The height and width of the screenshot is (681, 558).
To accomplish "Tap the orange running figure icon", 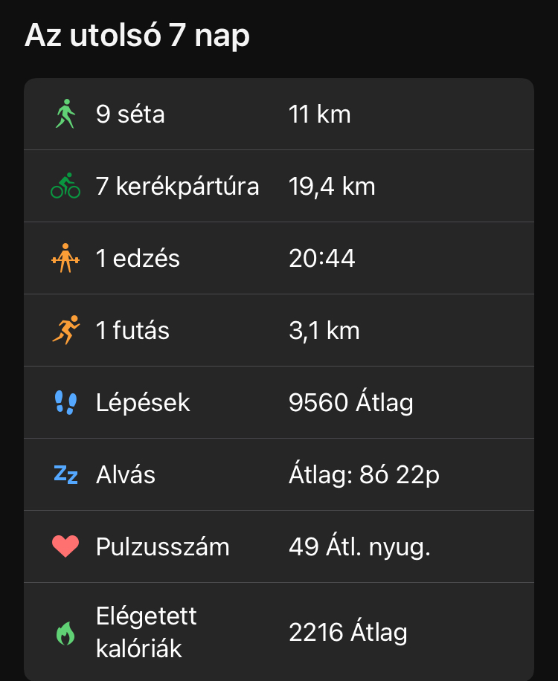I will [x=65, y=330].
